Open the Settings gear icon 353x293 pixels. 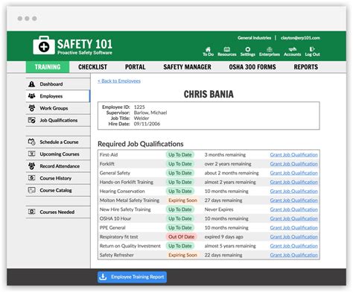(x=247, y=49)
